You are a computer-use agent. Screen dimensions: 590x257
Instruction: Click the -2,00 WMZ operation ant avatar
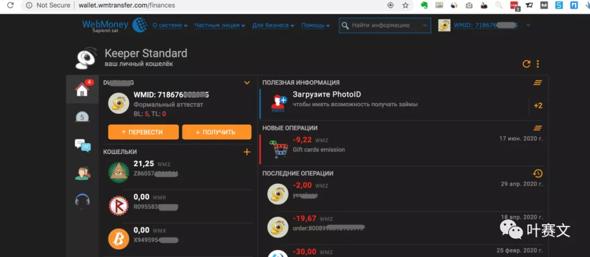pos(278,195)
